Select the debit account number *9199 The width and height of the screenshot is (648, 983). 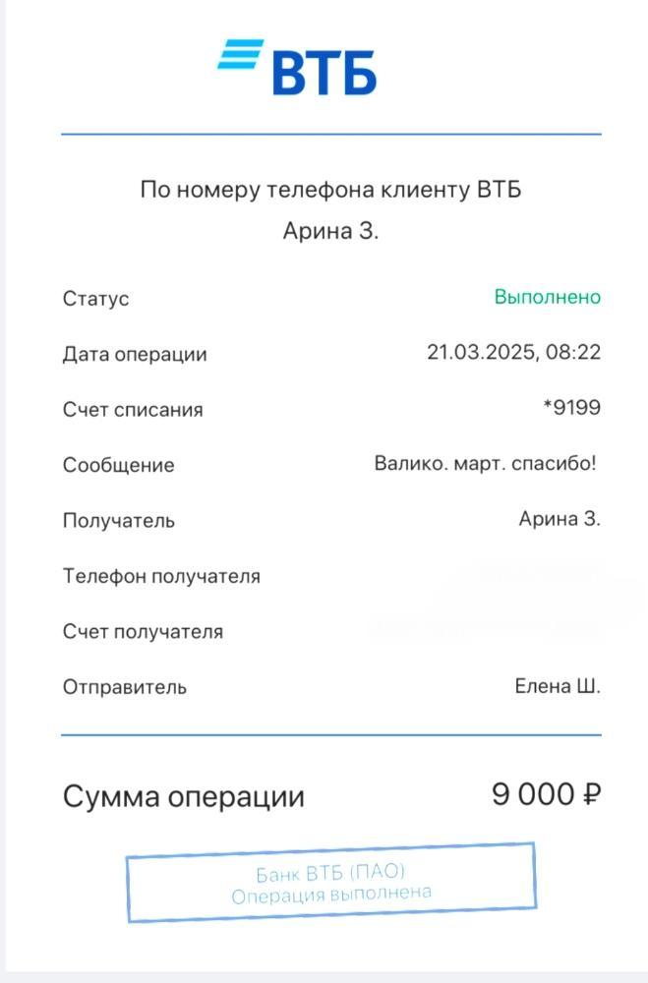571,408
